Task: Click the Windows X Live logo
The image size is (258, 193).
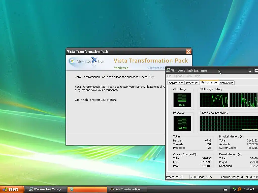Action: click(x=87, y=62)
